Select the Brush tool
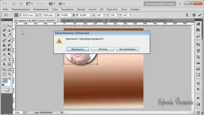The image size is (204, 115). 9,41
